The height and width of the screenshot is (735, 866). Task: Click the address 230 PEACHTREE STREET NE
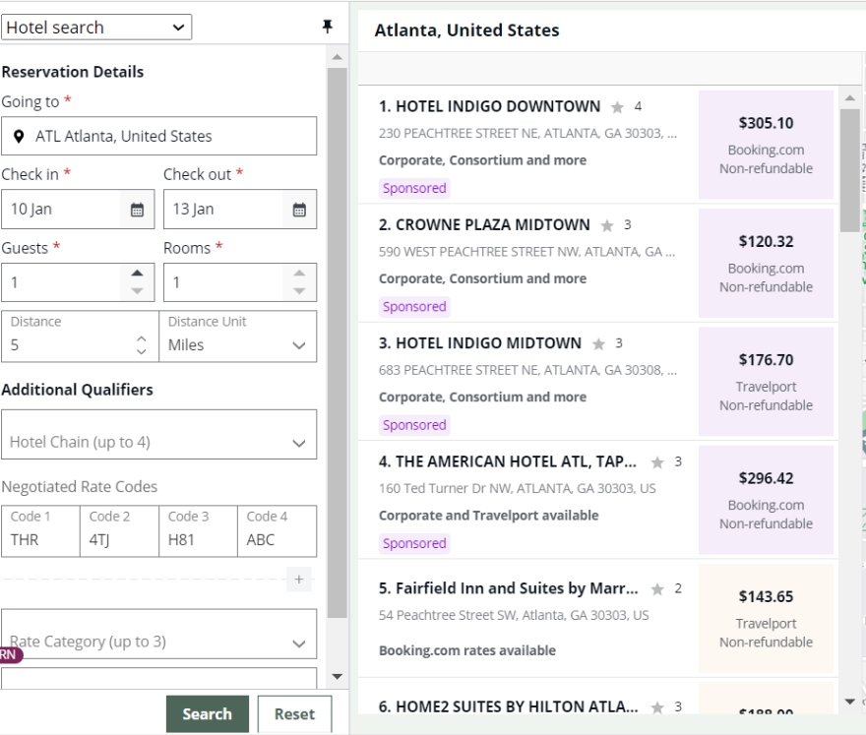click(x=527, y=134)
